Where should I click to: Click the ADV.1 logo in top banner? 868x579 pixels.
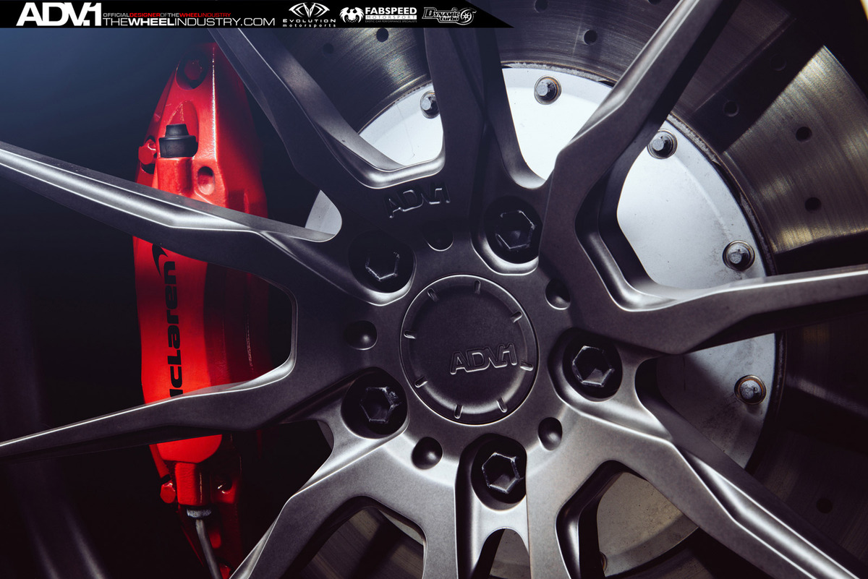tap(59, 14)
